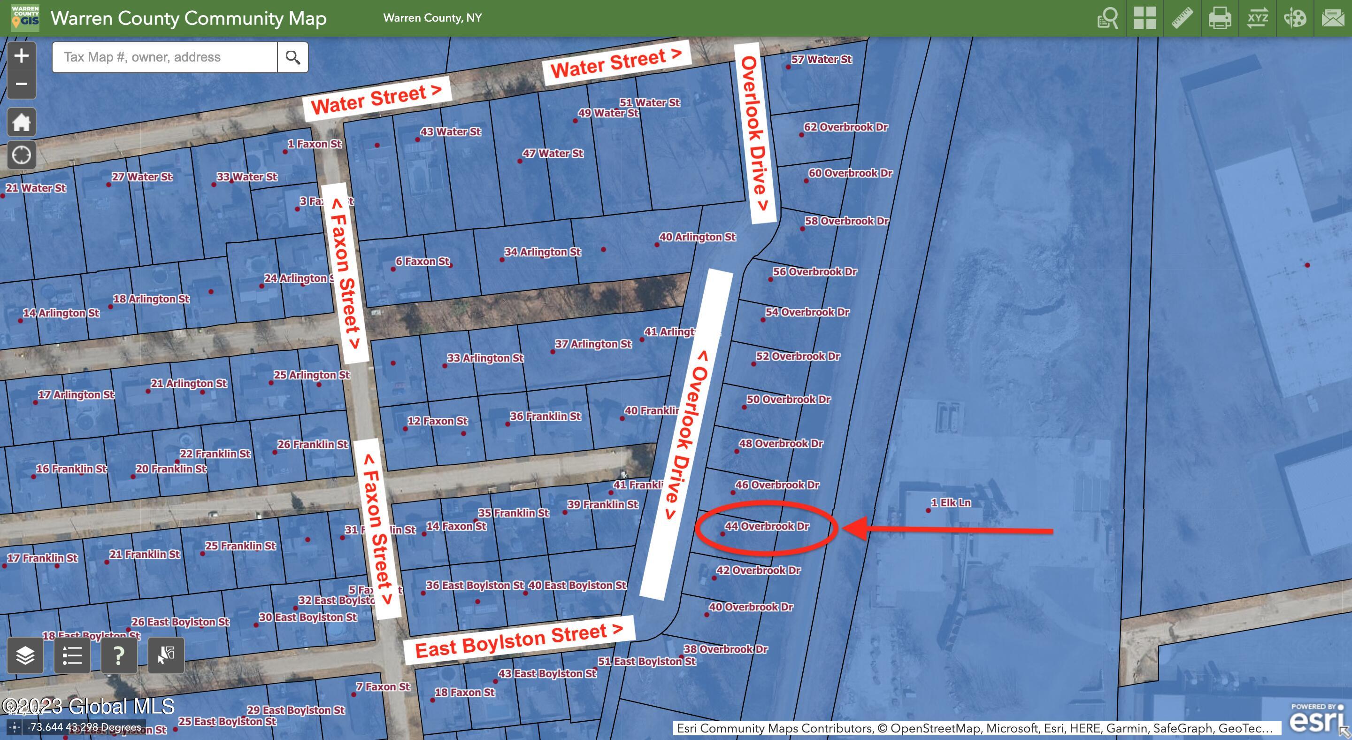Show the map legend panel
1352x740 pixels.
click(x=72, y=655)
